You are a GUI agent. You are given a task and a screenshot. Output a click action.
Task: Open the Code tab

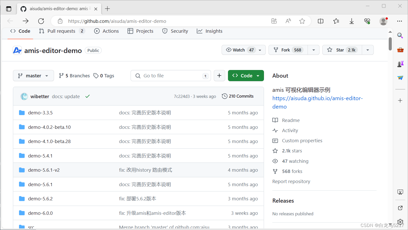20,31
